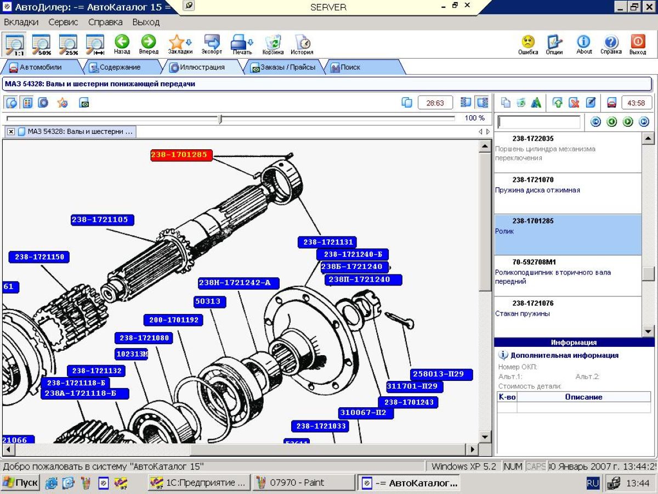
Task: Click the red X delete icon
Action: pyautogui.click(x=574, y=102)
